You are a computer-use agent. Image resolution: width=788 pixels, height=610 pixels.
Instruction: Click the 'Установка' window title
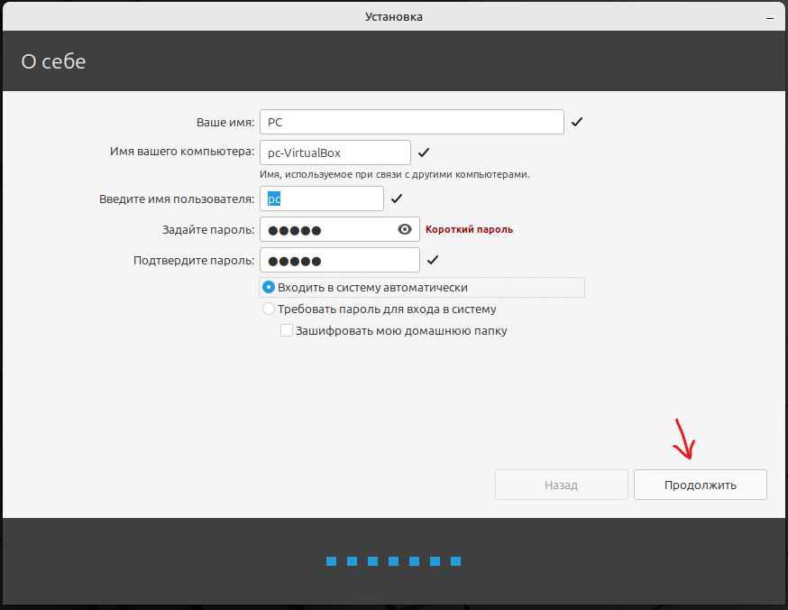click(x=393, y=16)
